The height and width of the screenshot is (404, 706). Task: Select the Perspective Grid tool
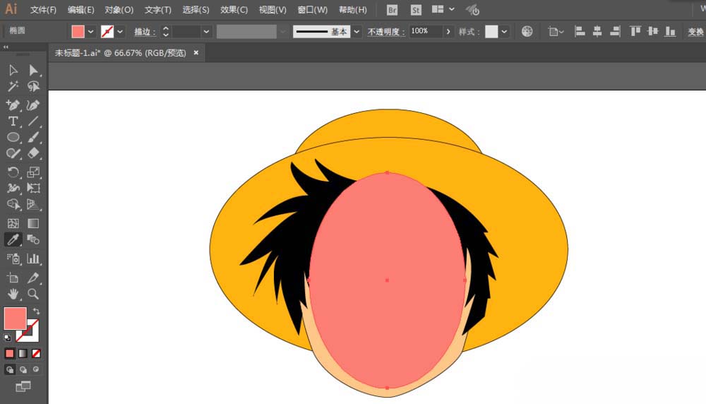click(x=33, y=204)
